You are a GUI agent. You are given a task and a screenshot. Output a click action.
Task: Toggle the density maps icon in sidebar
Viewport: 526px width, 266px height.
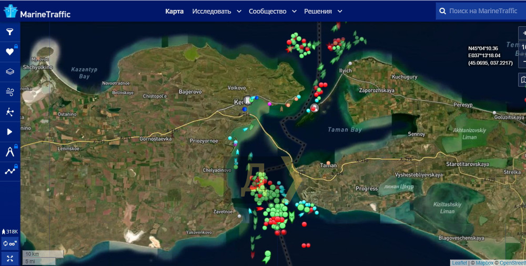pyautogui.click(x=9, y=112)
